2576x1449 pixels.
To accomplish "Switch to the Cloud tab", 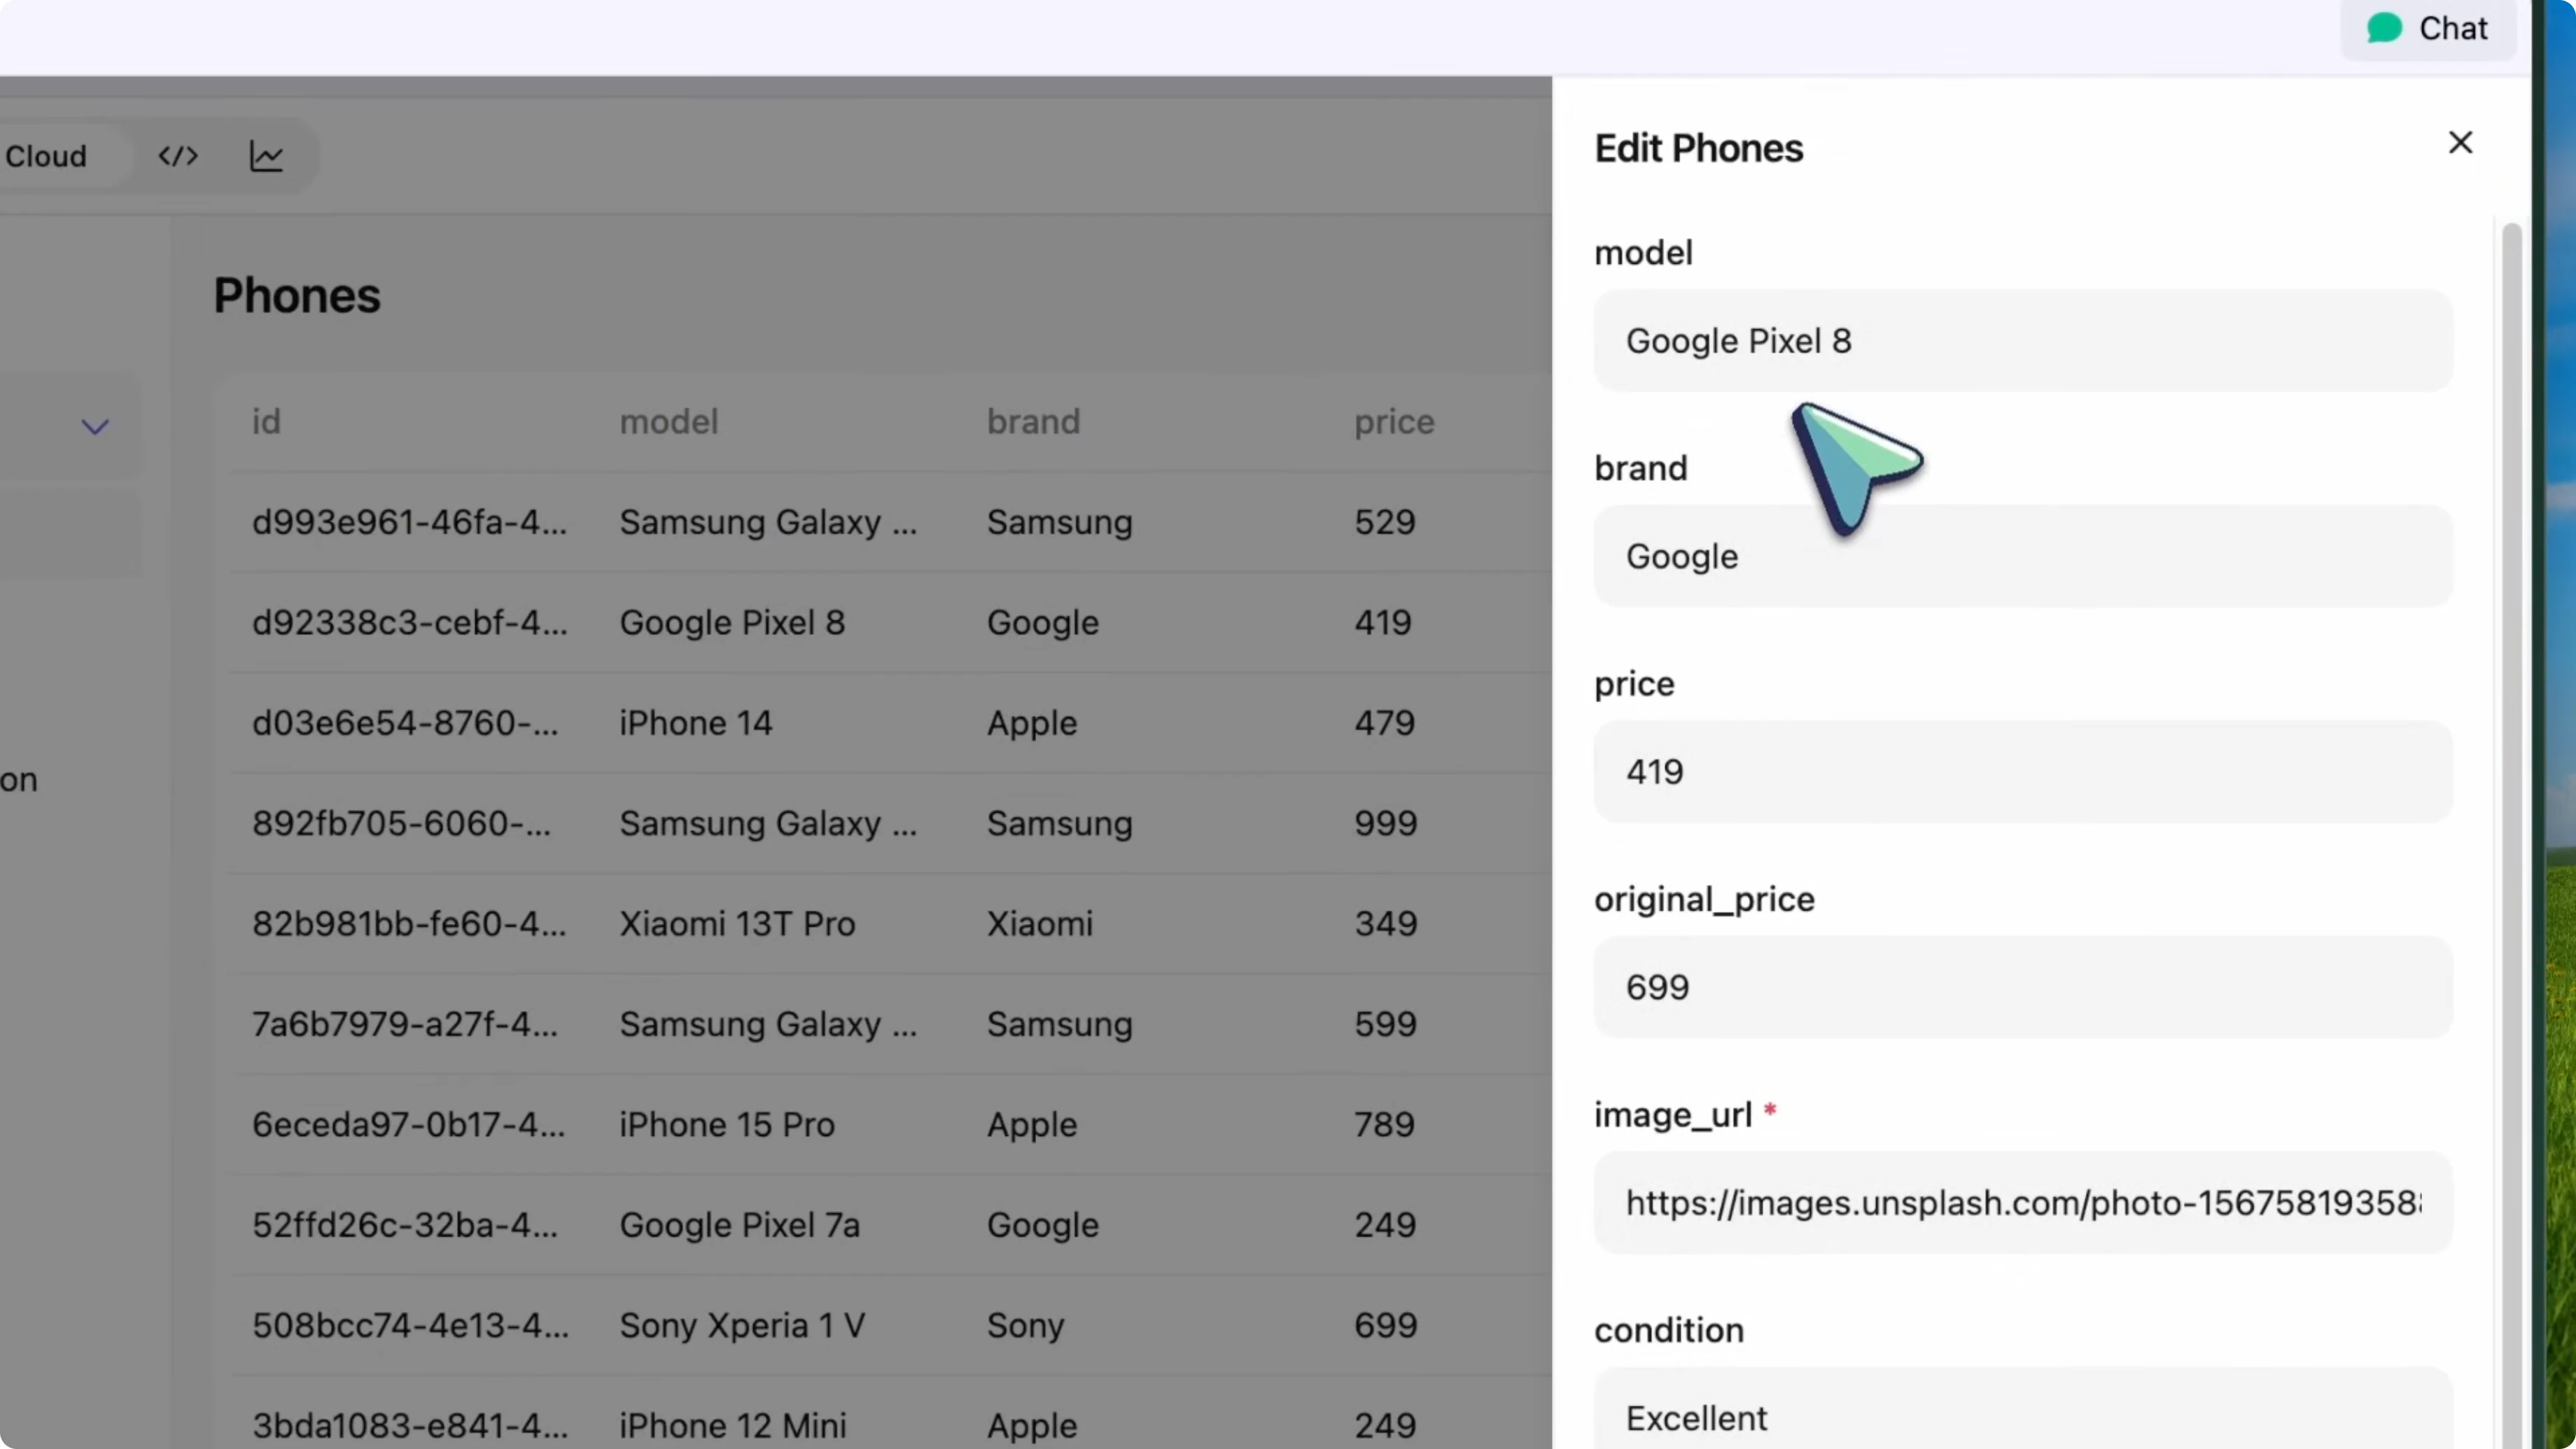I will pos(46,155).
